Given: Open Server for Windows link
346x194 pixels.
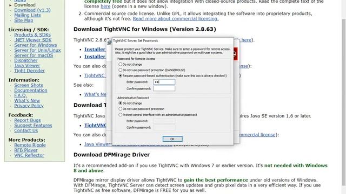Looking at the screenshot, I should 36,45.
